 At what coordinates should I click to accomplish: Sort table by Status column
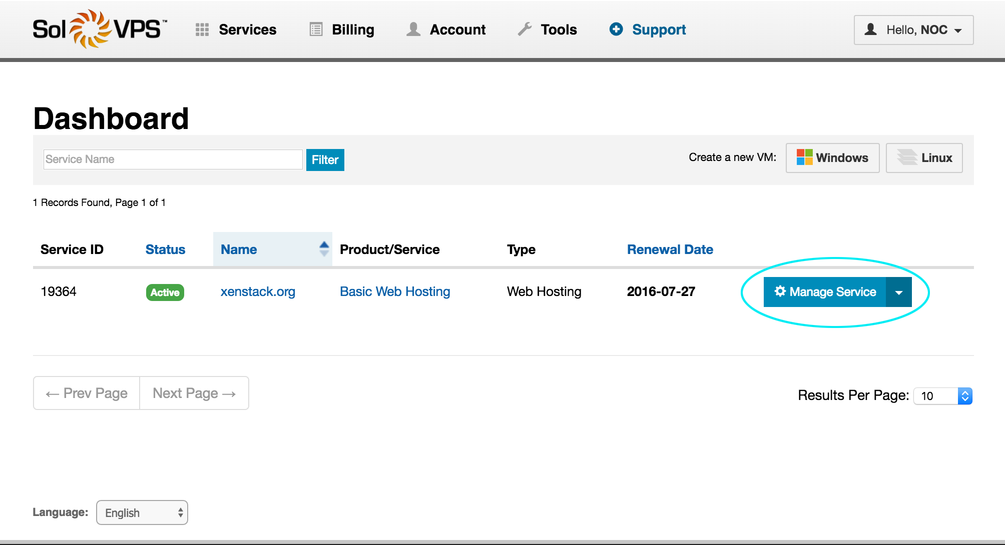point(165,249)
